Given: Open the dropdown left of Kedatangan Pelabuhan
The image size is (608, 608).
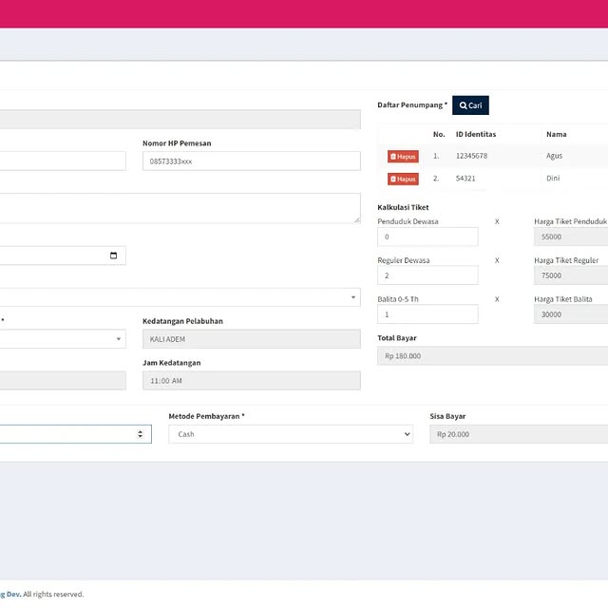Looking at the screenshot, I should [x=62, y=339].
